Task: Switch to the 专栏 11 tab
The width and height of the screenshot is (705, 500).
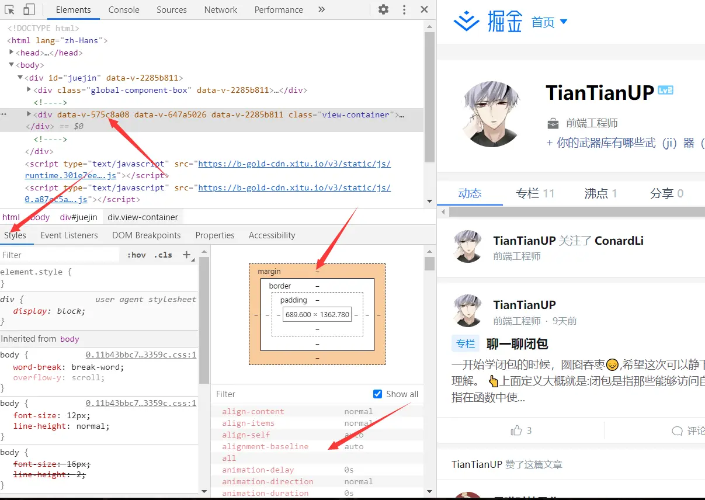Action: tap(536, 193)
